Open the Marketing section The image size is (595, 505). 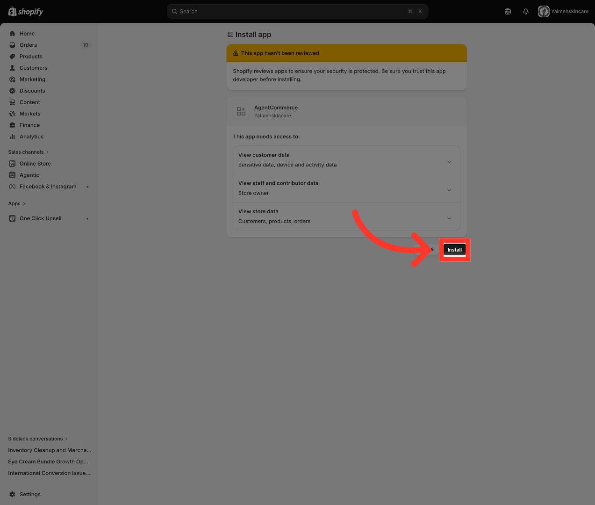coord(33,79)
